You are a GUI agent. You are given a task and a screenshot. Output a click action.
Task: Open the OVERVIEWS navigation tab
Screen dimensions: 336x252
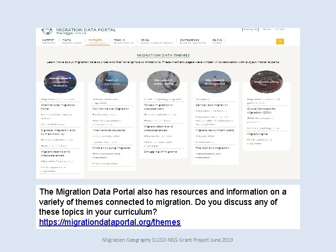tap(192, 41)
